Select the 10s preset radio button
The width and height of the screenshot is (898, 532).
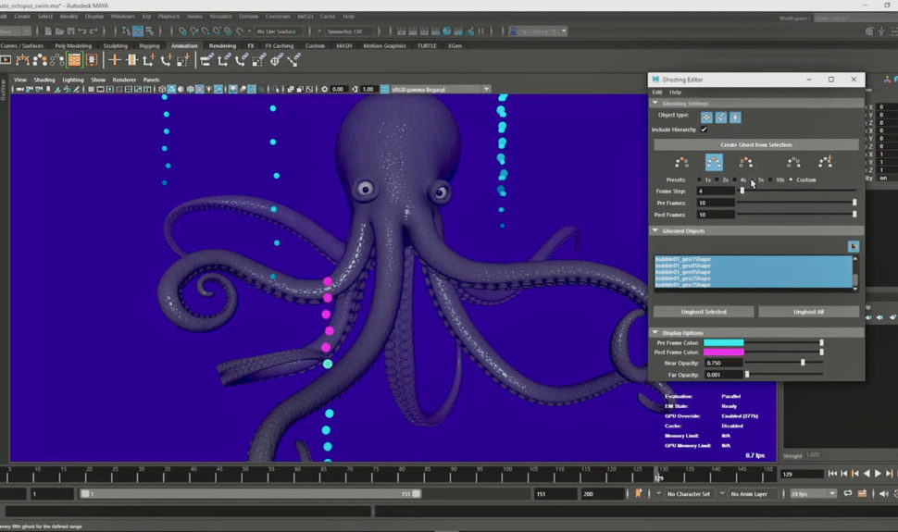pos(771,179)
